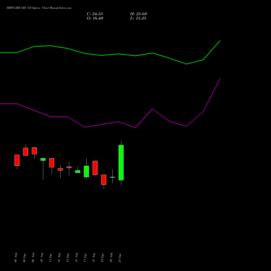Image resolution: width=271 pixels, height=271 pixels.
Task: Select the long-wick green candle for 10 Aug
Action: (43, 159)
